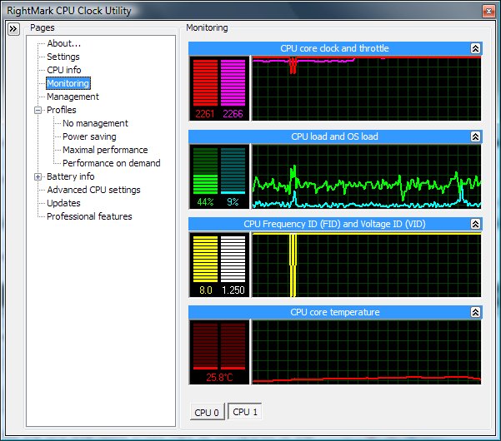Image resolution: width=501 pixels, height=441 pixels.
Task: Click the OS load value 9%
Action: pyautogui.click(x=233, y=202)
